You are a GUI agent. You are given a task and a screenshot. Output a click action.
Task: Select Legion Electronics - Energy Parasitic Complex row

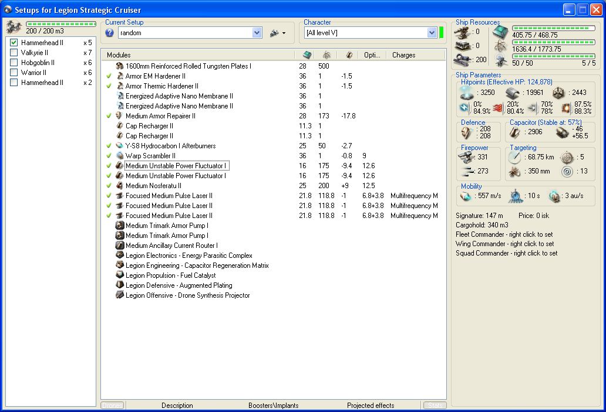coord(274,256)
